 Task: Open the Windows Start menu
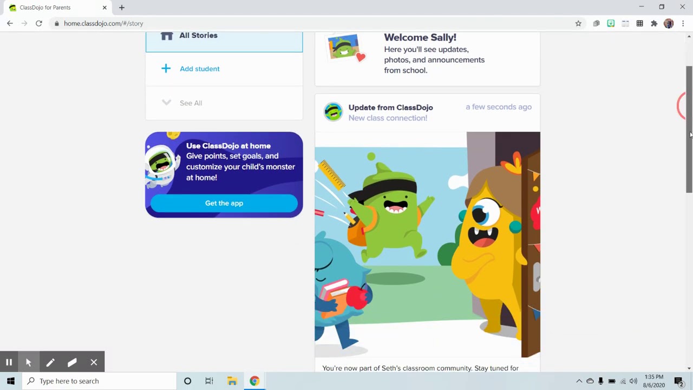point(11,381)
